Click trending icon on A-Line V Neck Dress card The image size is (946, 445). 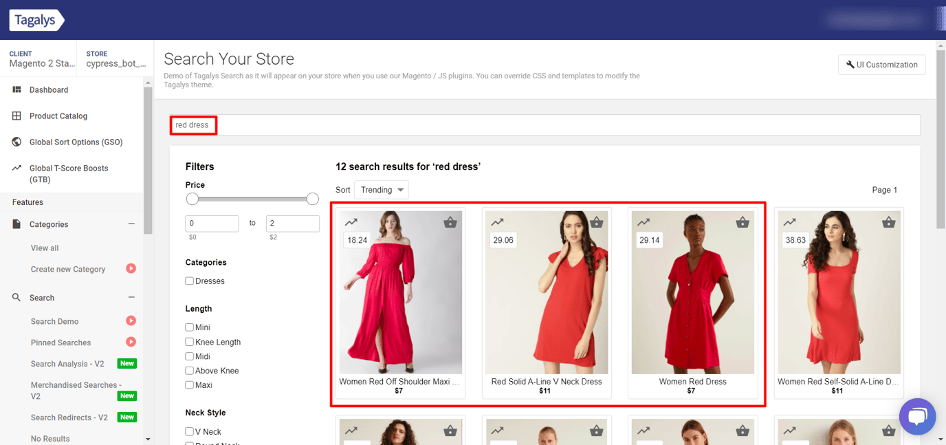tap(498, 222)
